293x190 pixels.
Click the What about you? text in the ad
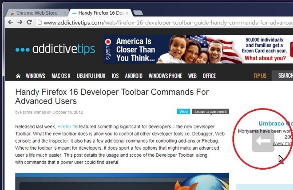click(x=265, y=58)
